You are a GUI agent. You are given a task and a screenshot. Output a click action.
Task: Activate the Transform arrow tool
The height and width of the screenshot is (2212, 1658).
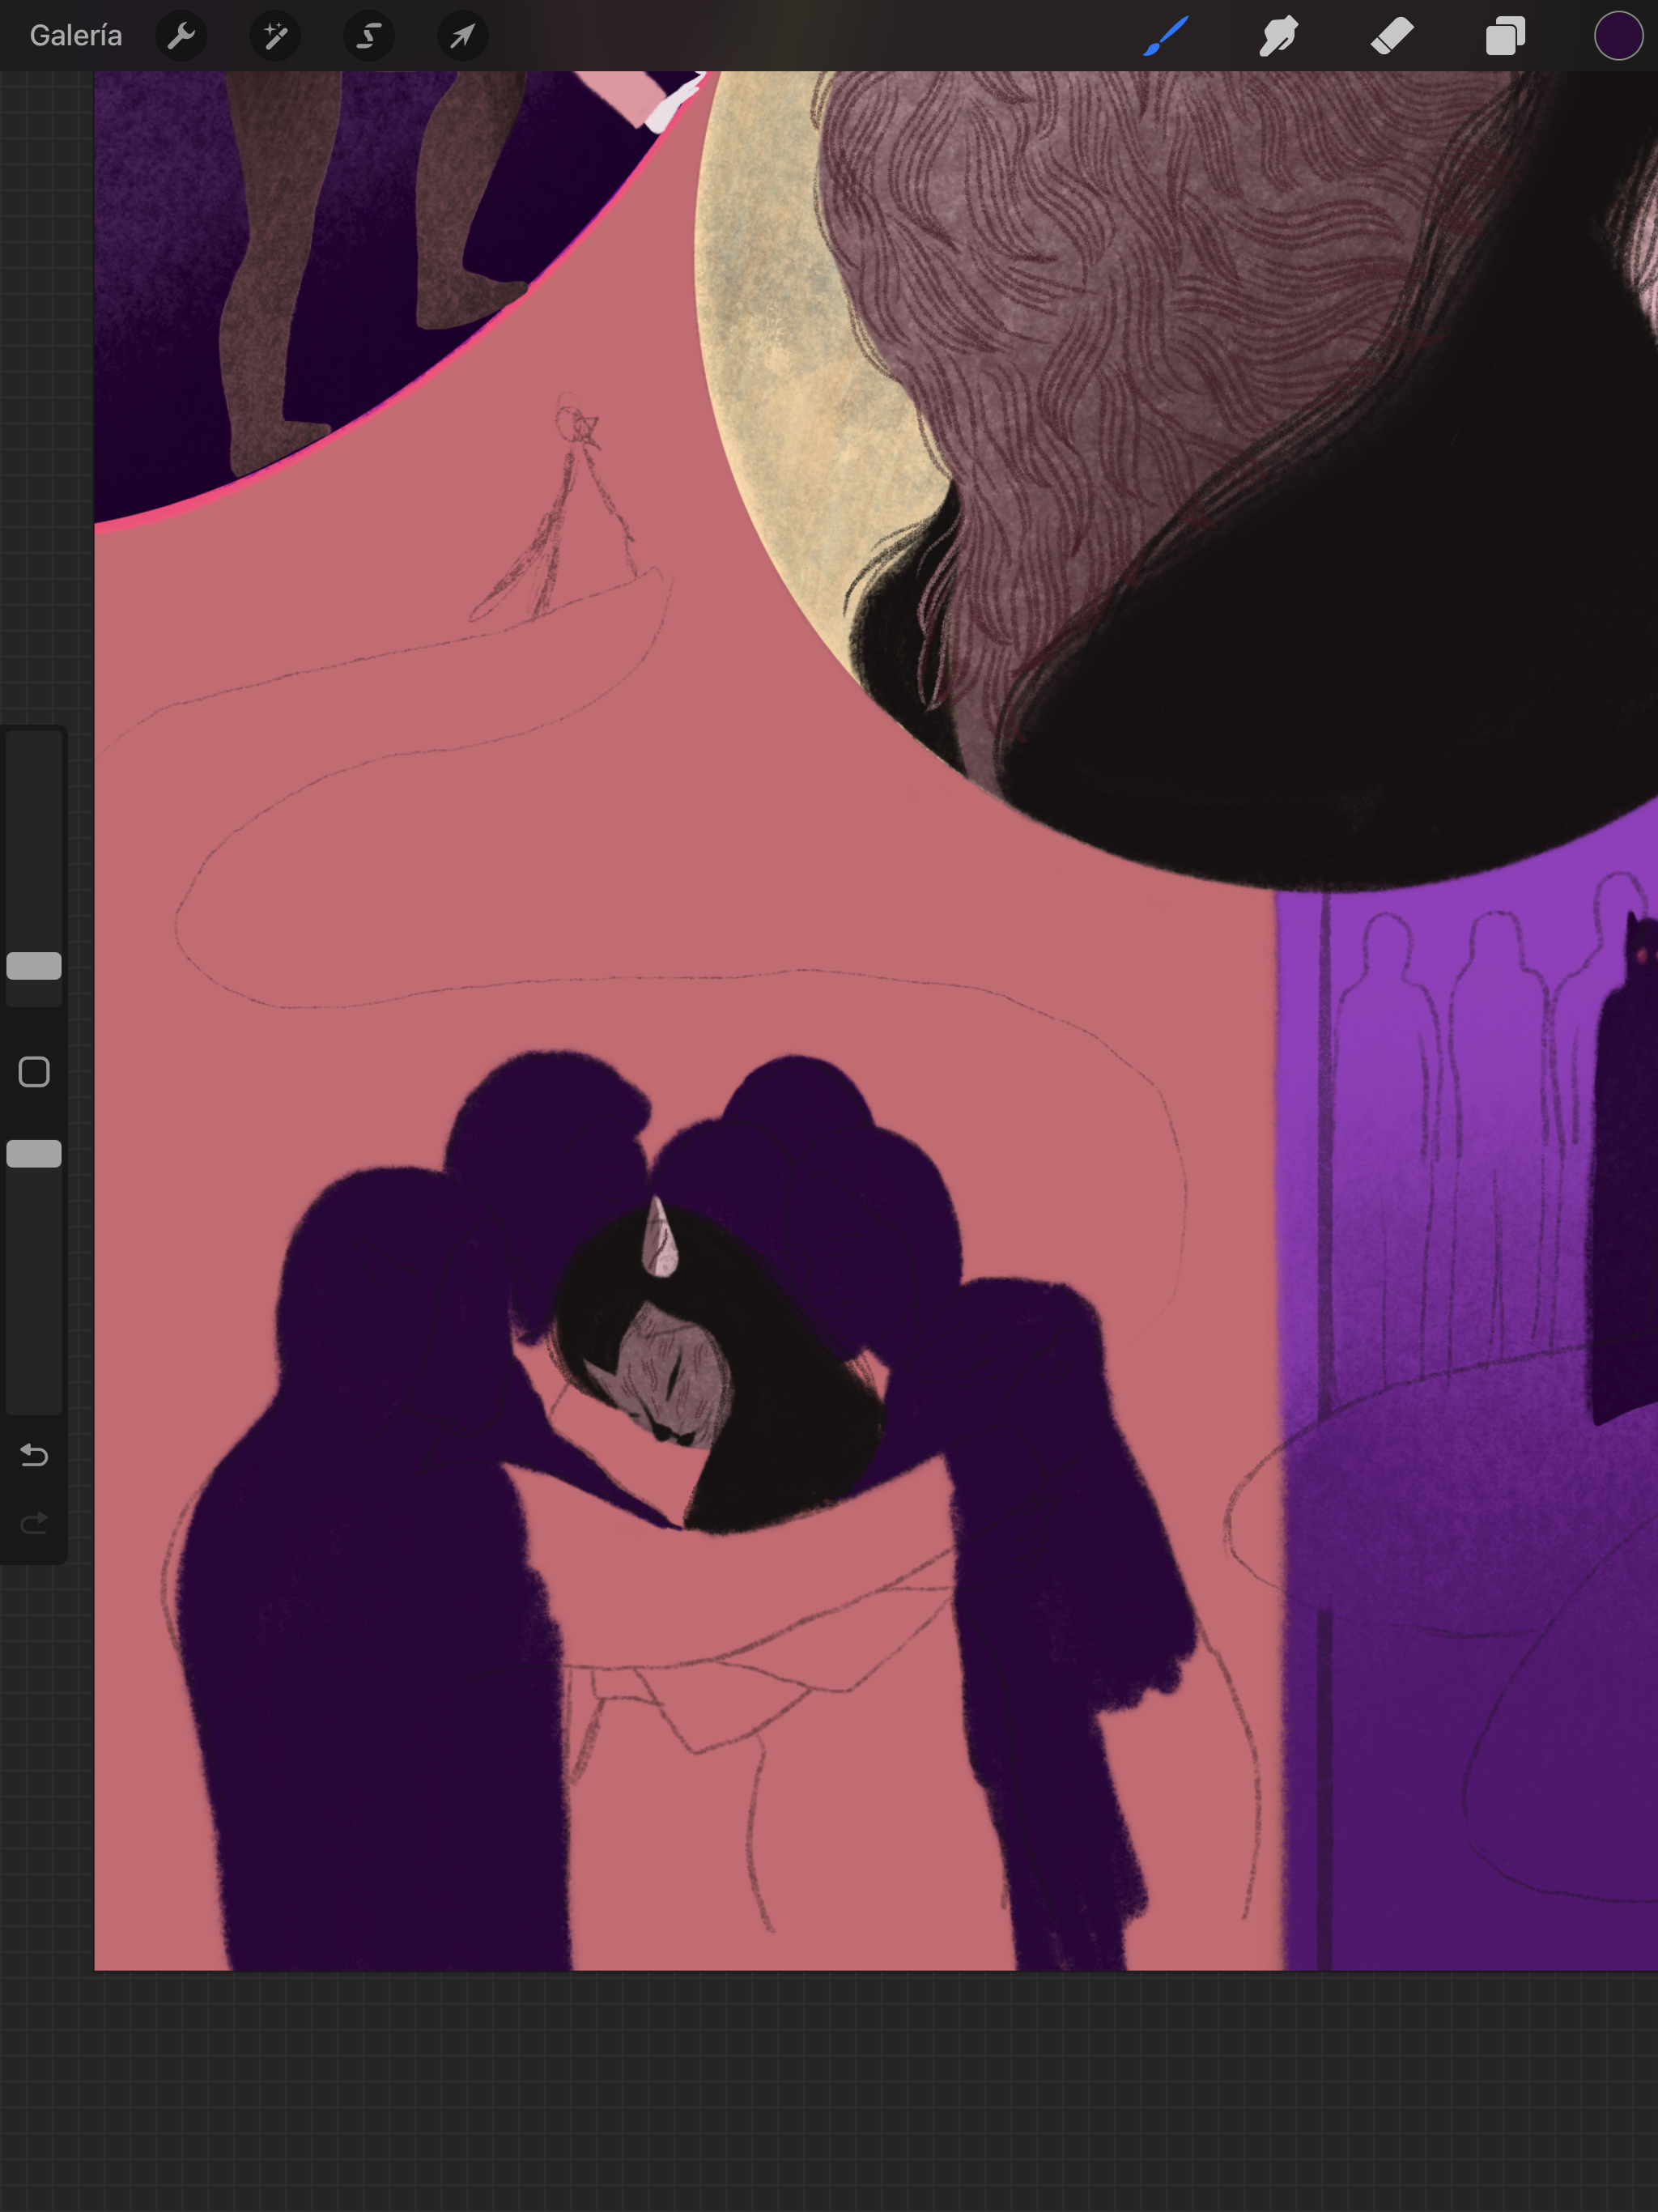pyautogui.click(x=463, y=36)
